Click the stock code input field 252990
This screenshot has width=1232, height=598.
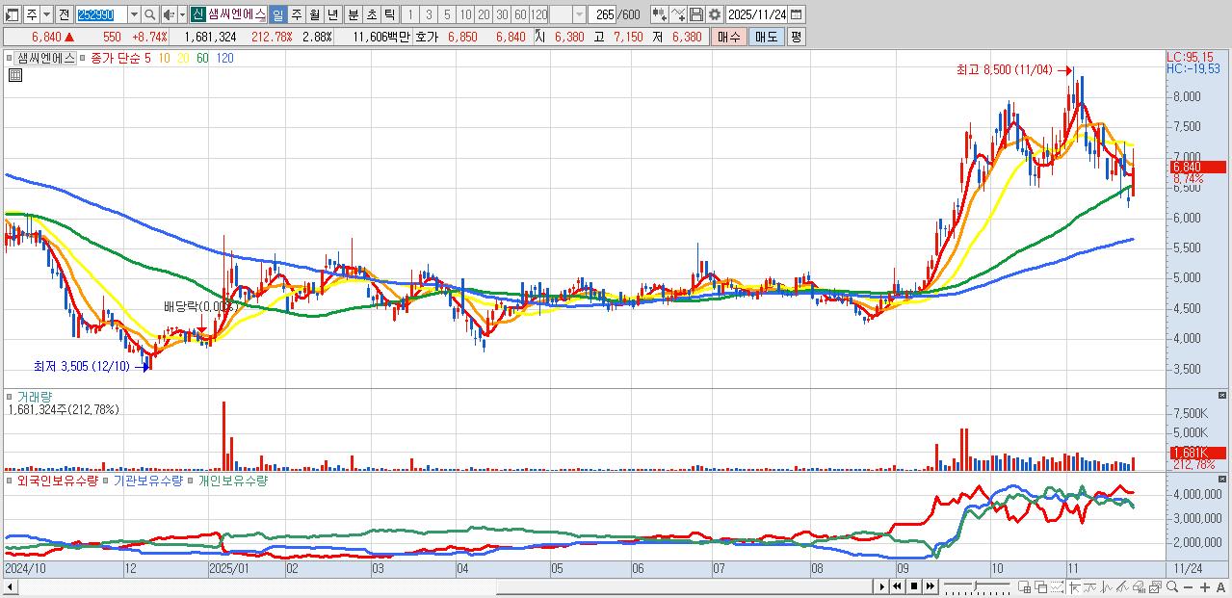[101, 14]
